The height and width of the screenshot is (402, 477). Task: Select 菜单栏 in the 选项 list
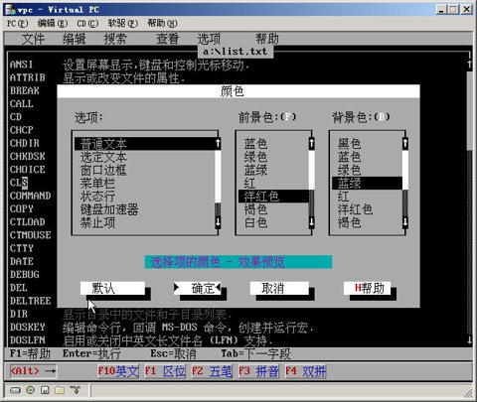coord(144,184)
